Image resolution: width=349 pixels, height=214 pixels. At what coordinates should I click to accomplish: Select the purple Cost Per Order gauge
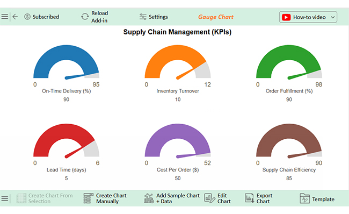178,140
